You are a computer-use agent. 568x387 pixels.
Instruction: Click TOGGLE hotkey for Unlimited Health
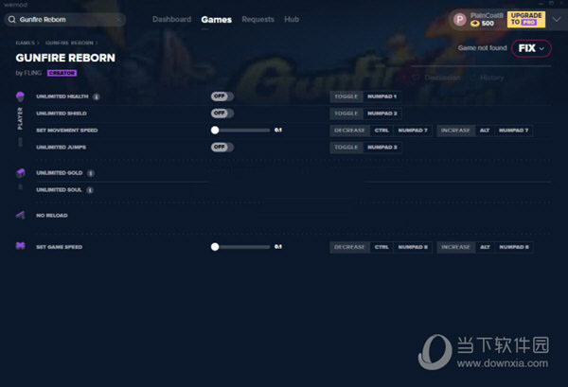click(x=346, y=97)
